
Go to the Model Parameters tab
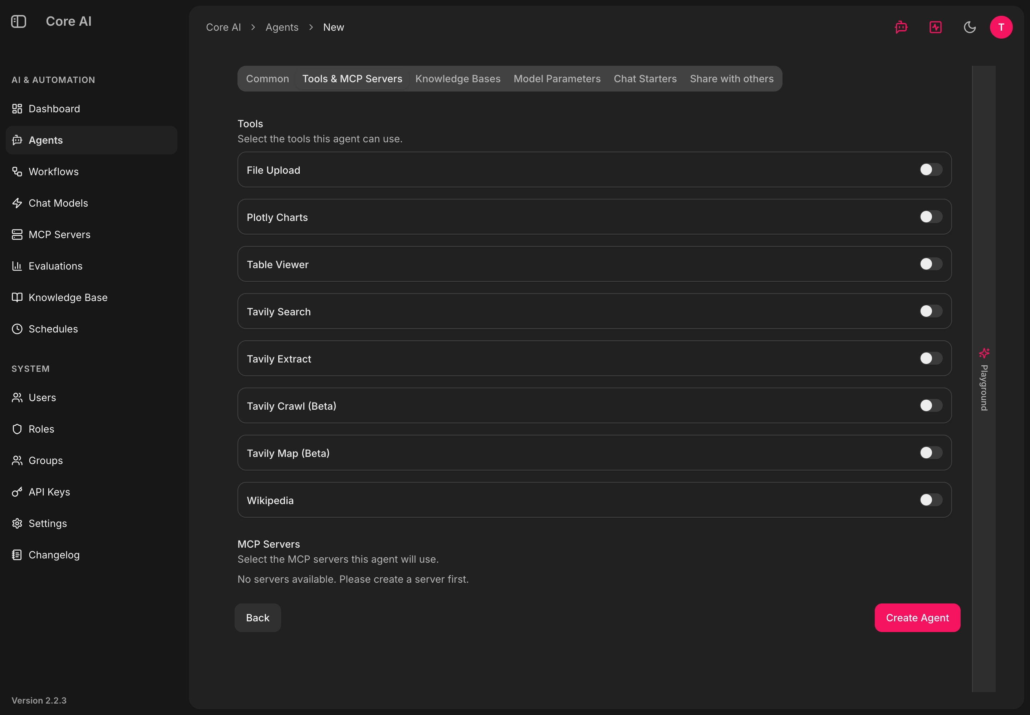pyautogui.click(x=557, y=79)
